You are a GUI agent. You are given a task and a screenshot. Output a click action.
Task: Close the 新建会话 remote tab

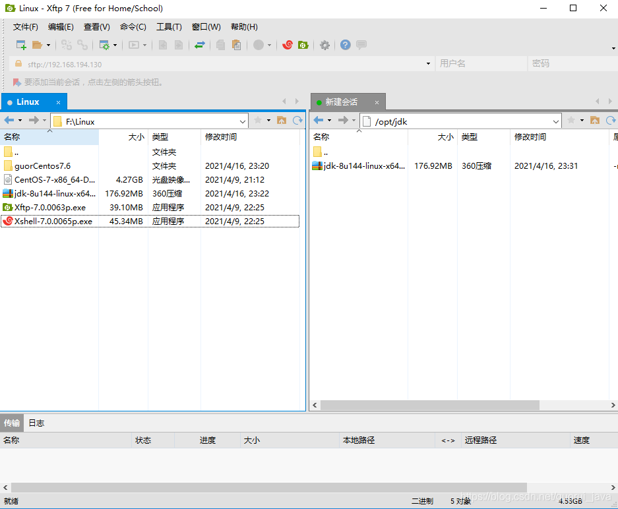tap(377, 102)
